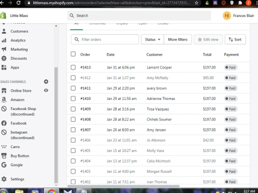Open Chrome from the taskbar
This screenshot has width=258, height=193.
[x=52, y=191]
